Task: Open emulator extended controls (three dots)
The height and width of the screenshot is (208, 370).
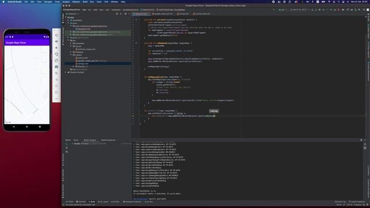Action: click(57, 99)
